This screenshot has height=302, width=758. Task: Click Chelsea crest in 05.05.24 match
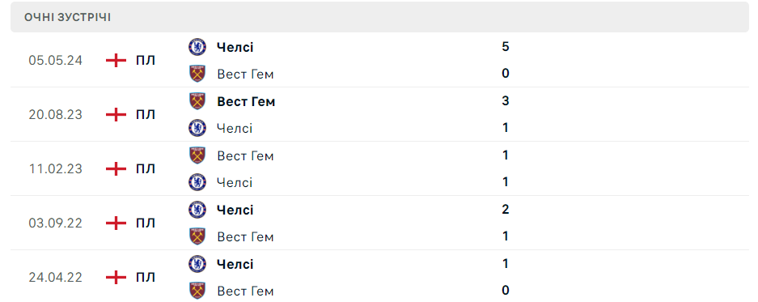point(197,47)
